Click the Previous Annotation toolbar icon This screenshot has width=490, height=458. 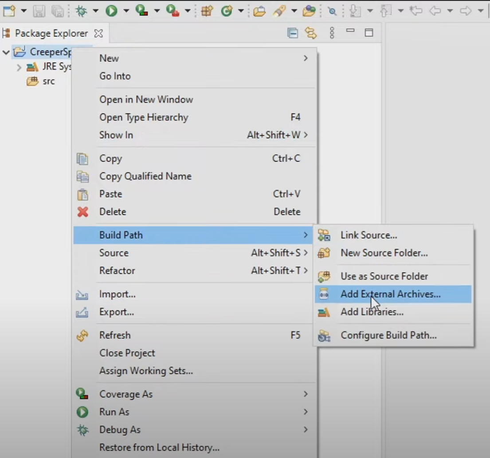click(386, 11)
